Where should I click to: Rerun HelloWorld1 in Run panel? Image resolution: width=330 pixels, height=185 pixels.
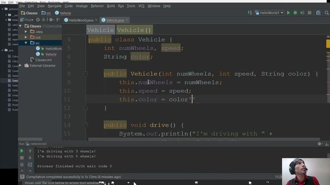(x=22, y=151)
